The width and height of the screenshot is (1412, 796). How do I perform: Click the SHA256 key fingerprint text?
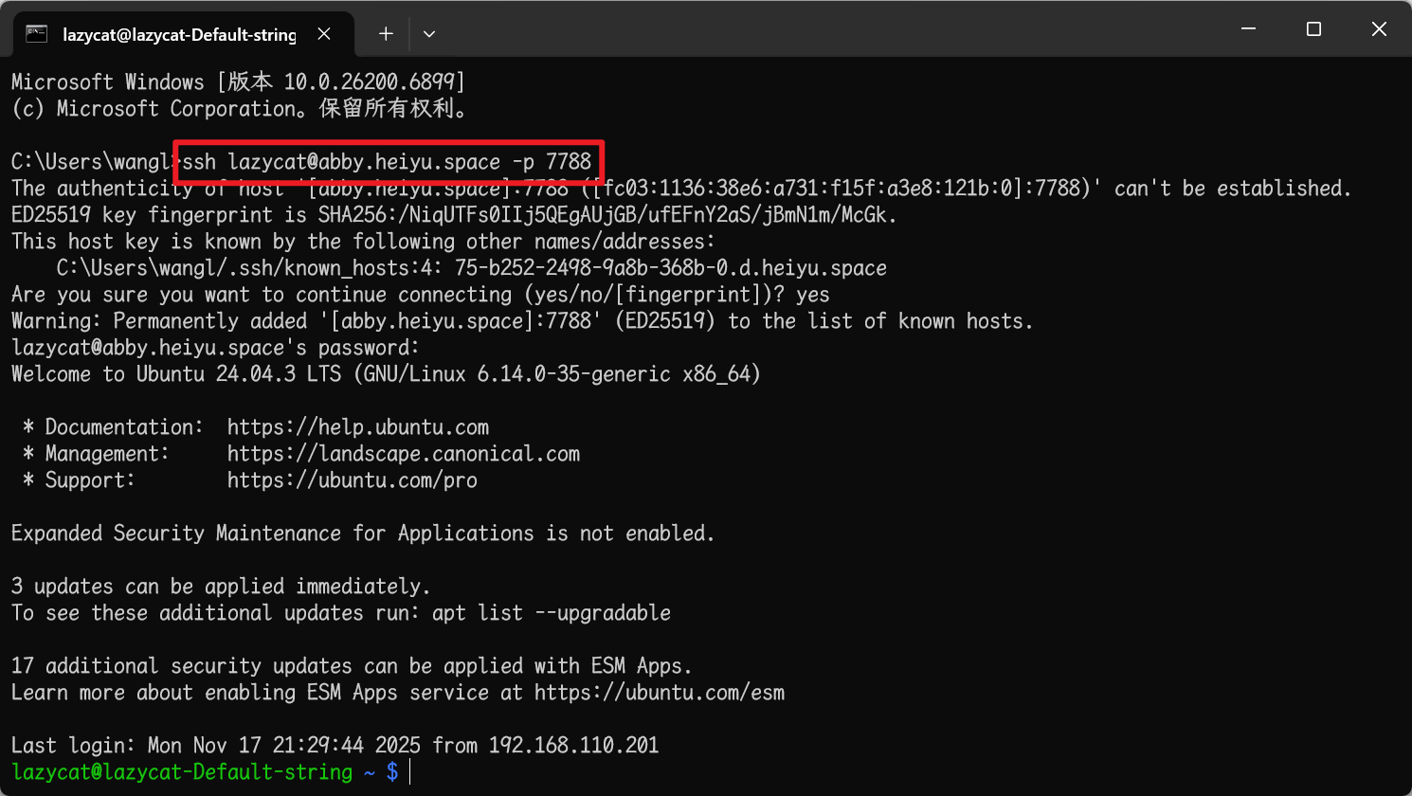point(607,215)
